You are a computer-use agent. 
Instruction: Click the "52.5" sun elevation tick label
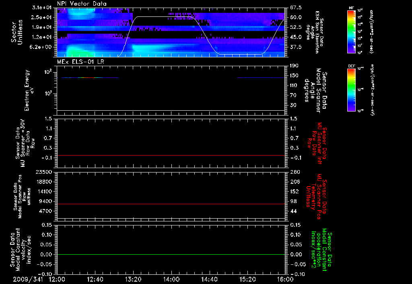click(296, 27)
